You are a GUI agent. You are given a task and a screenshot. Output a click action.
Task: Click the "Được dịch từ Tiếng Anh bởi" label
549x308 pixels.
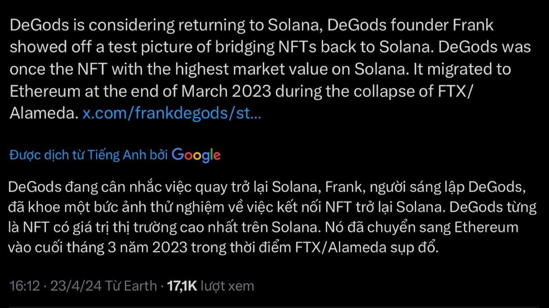[88, 155]
